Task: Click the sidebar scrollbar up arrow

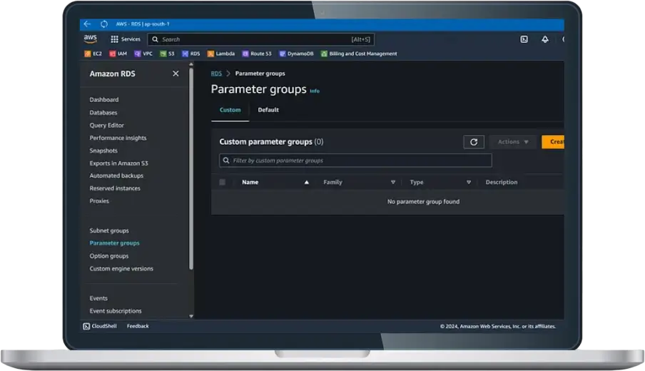Action: point(191,65)
